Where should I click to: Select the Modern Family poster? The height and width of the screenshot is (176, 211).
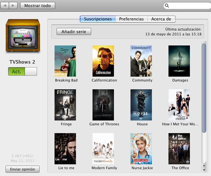coord(103,149)
